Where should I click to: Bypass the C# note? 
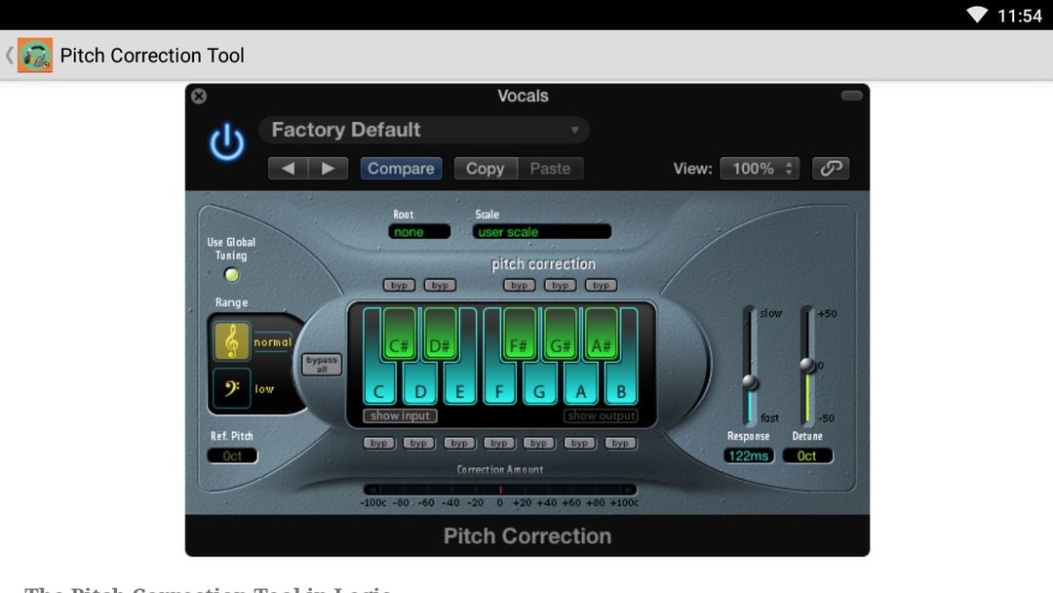coord(400,285)
